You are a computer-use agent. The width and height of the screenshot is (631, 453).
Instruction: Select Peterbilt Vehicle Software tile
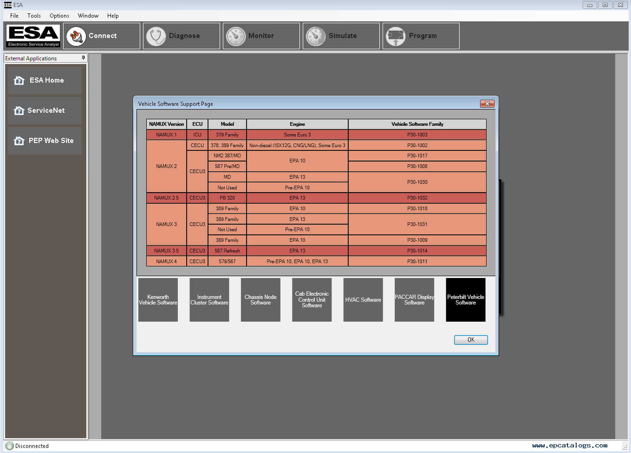point(466,300)
